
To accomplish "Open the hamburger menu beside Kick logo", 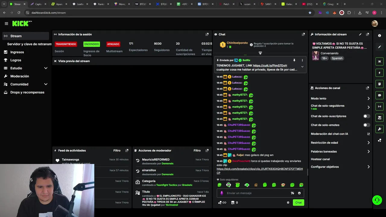I will click(6, 24).
